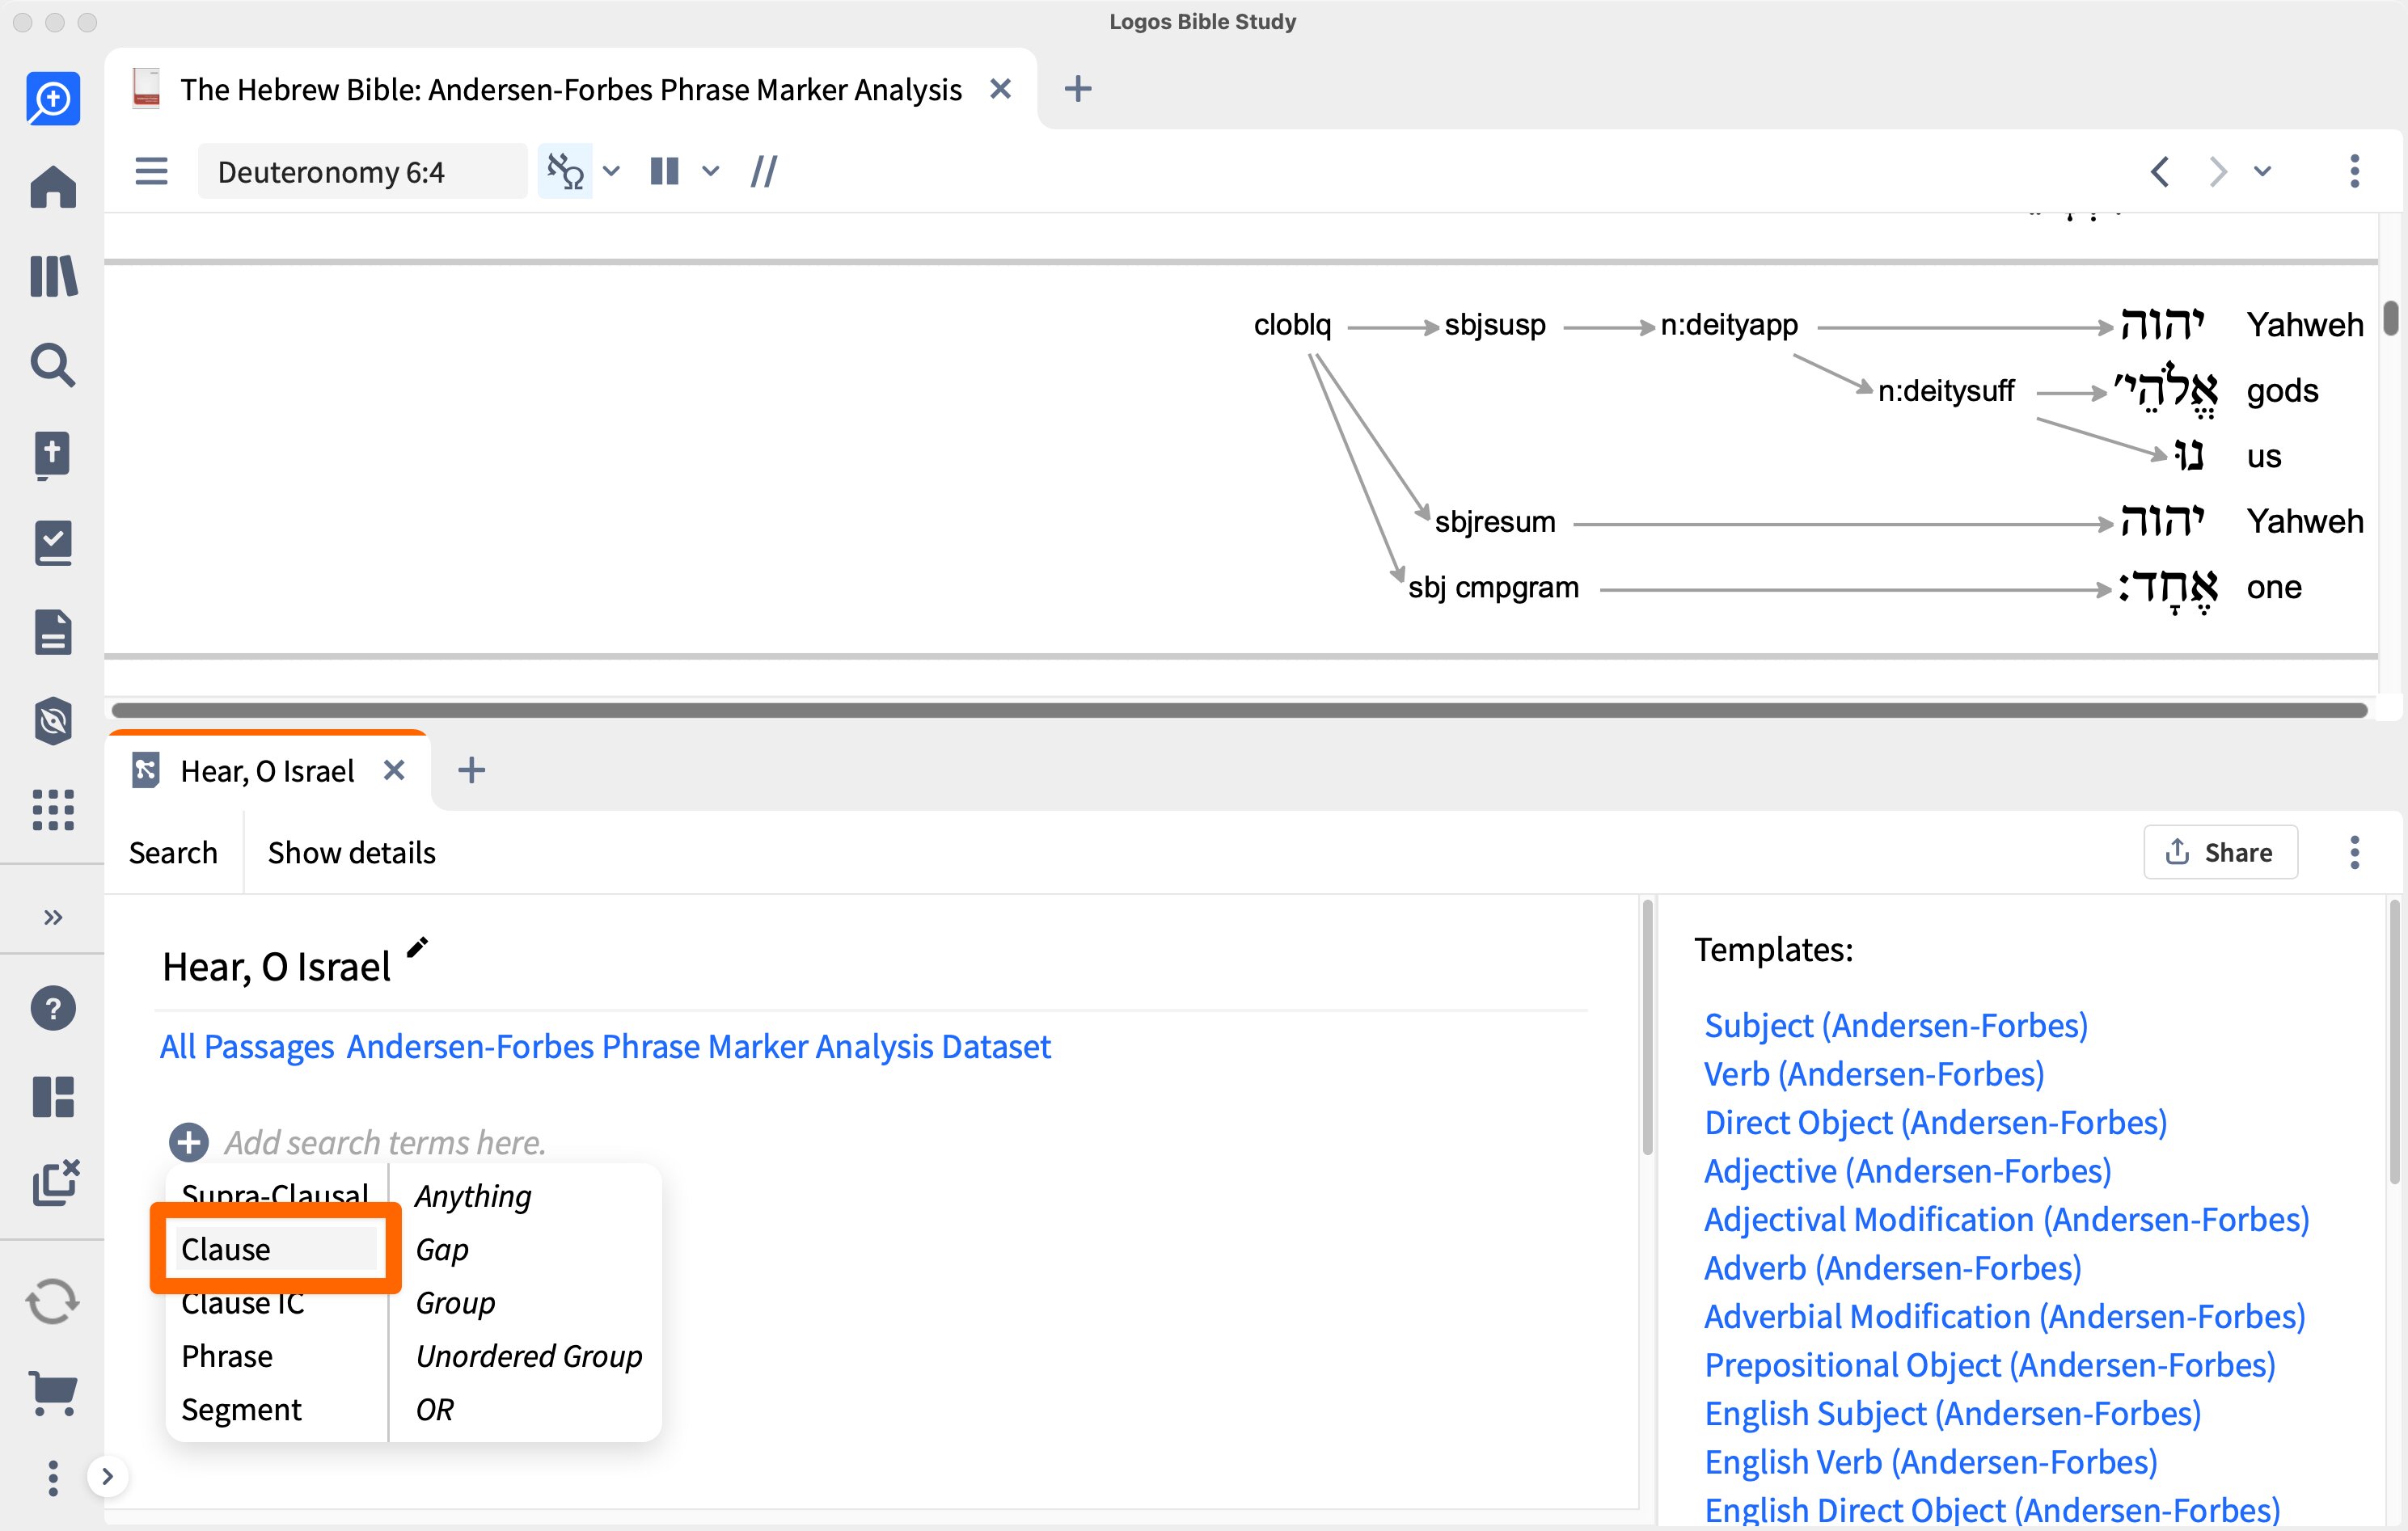
Task: Click the Share button
Action: [x=2220, y=852]
